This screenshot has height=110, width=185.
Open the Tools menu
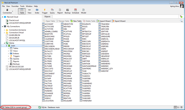(x=22, y=6)
